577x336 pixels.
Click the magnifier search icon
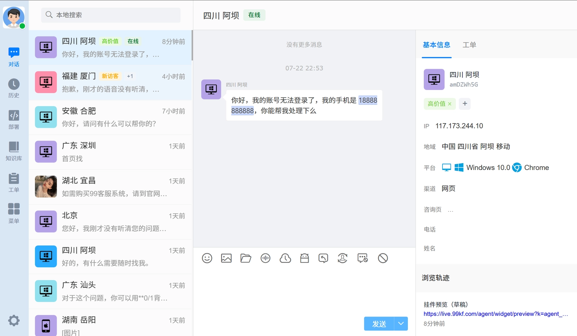pyautogui.click(x=49, y=15)
